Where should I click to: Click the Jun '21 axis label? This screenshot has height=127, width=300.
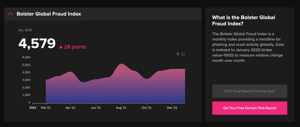tap(96, 108)
